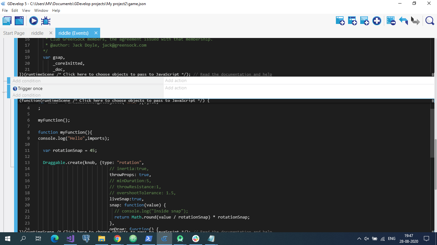Open PowerShell from the taskbar
The height and width of the screenshot is (245, 437).
coord(149,239)
